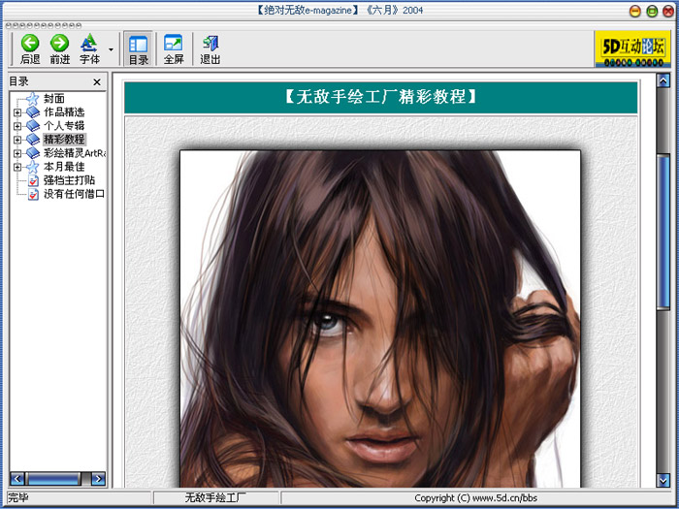Open the 没有任何借口 page
The height and width of the screenshot is (509, 679).
74,194
